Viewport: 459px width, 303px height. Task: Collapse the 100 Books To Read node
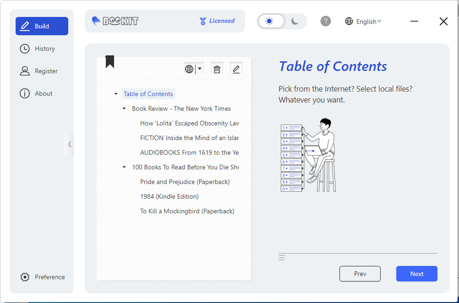coord(124,168)
